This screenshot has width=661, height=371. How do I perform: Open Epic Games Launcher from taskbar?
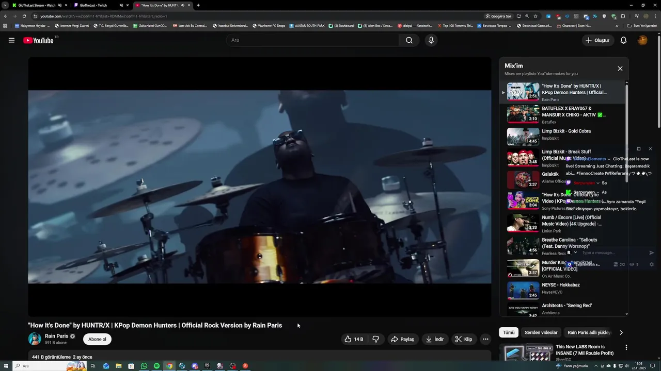pos(207,366)
